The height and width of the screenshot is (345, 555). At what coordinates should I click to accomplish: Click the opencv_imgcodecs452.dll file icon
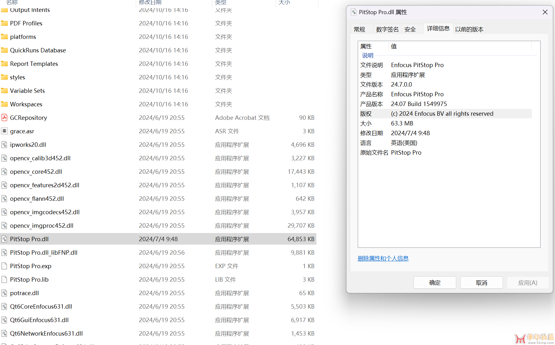pyautogui.click(x=4, y=212)
